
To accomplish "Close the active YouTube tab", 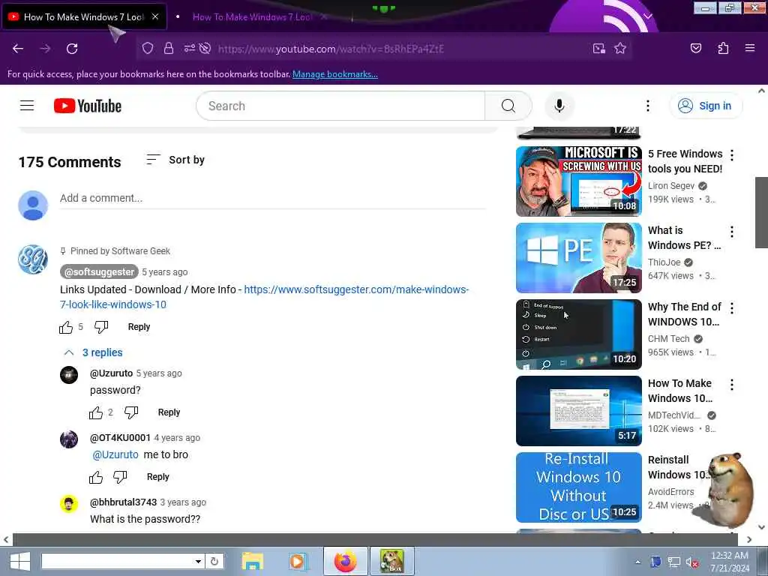I will (155, 16).
